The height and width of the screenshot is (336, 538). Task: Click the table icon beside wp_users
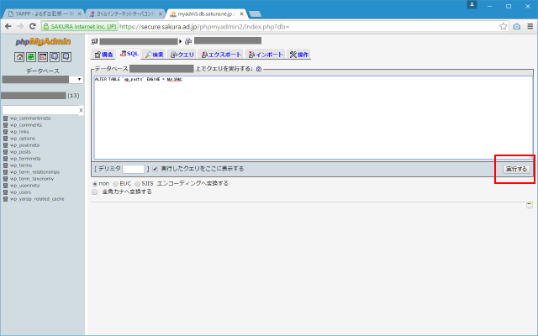(x=5, y=192)
